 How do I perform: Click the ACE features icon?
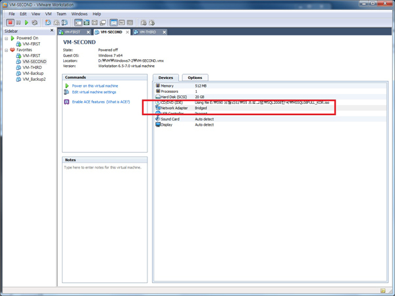pyautogui.click(x=66, y=102)
